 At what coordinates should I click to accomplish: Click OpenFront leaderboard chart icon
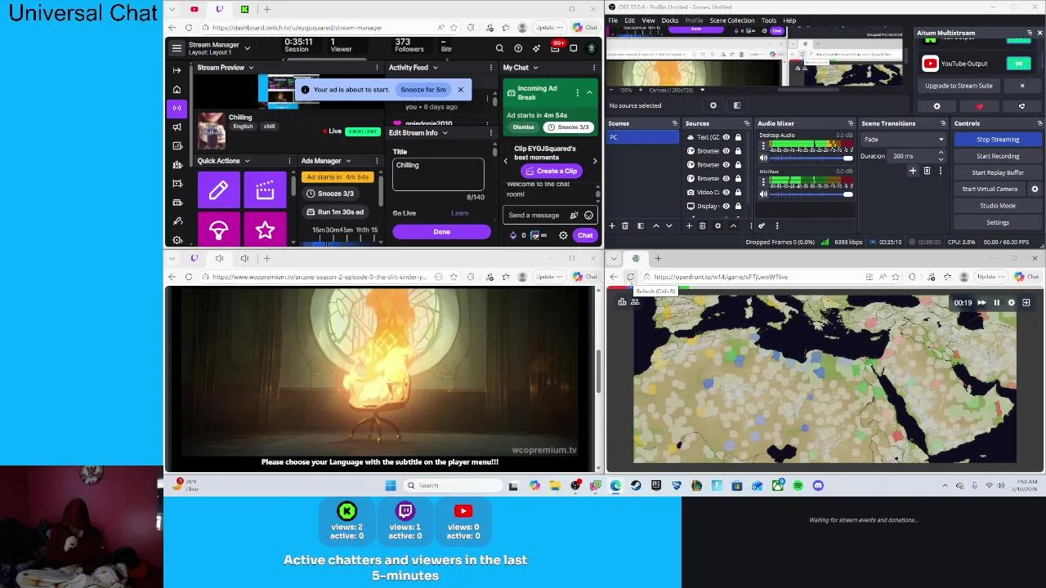[622, 302]
